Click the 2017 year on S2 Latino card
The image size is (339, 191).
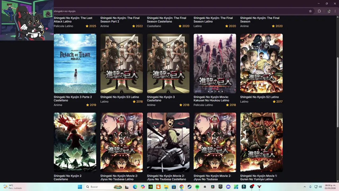(279, 102)
